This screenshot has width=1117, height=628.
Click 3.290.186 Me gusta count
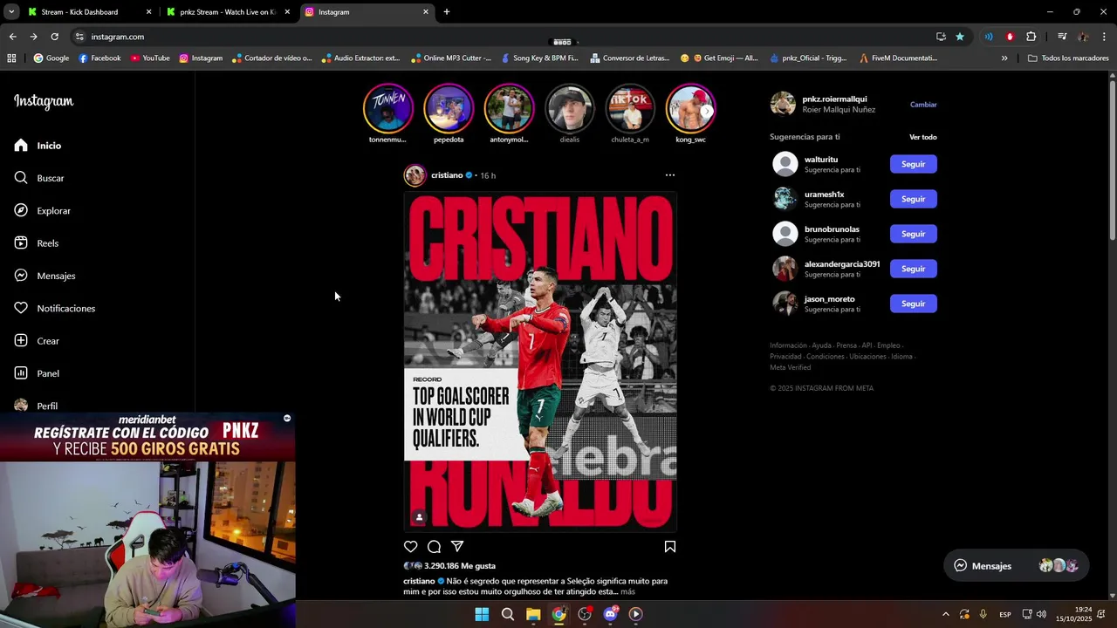pyautogui.click(x=459, y=566)
